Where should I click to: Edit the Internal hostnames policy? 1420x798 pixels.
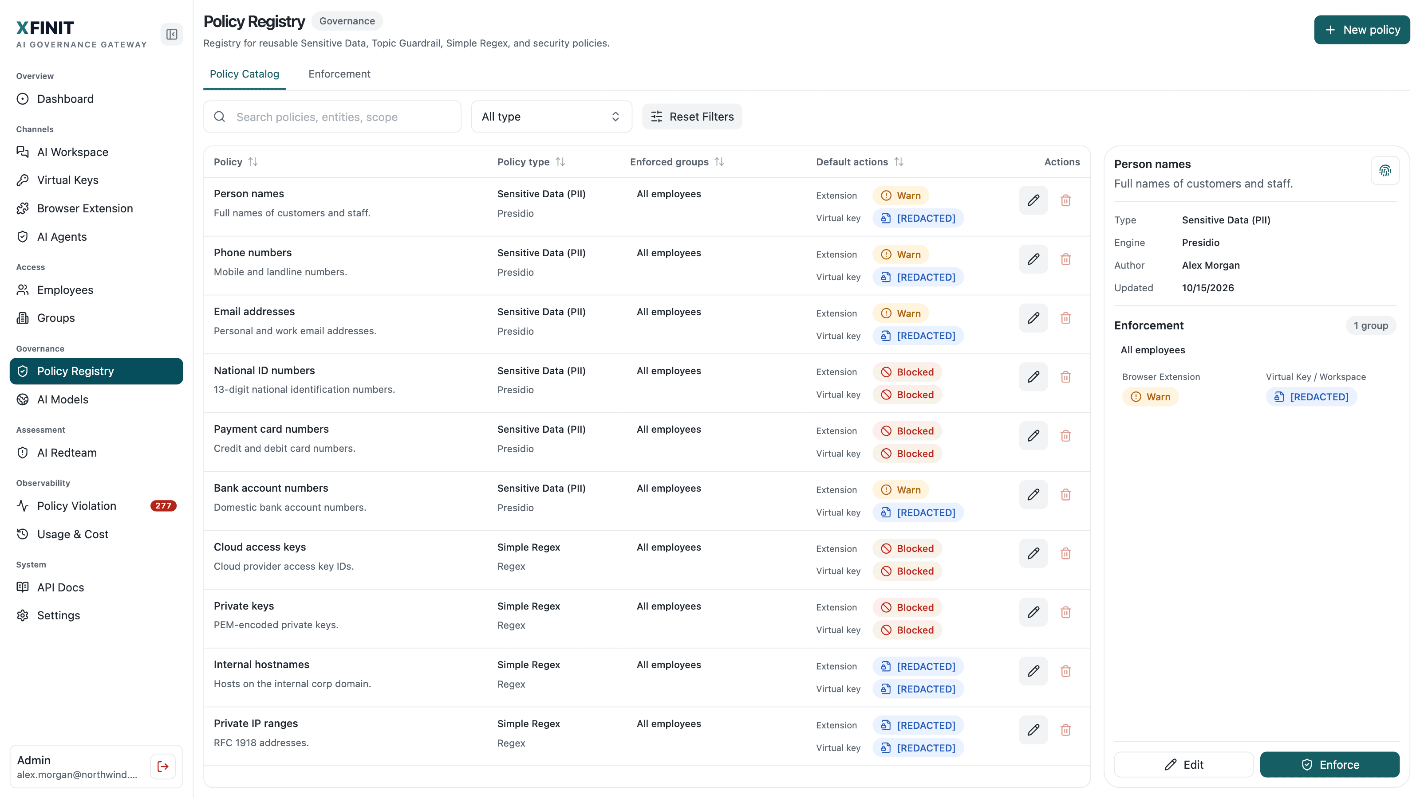point(1033,671)
